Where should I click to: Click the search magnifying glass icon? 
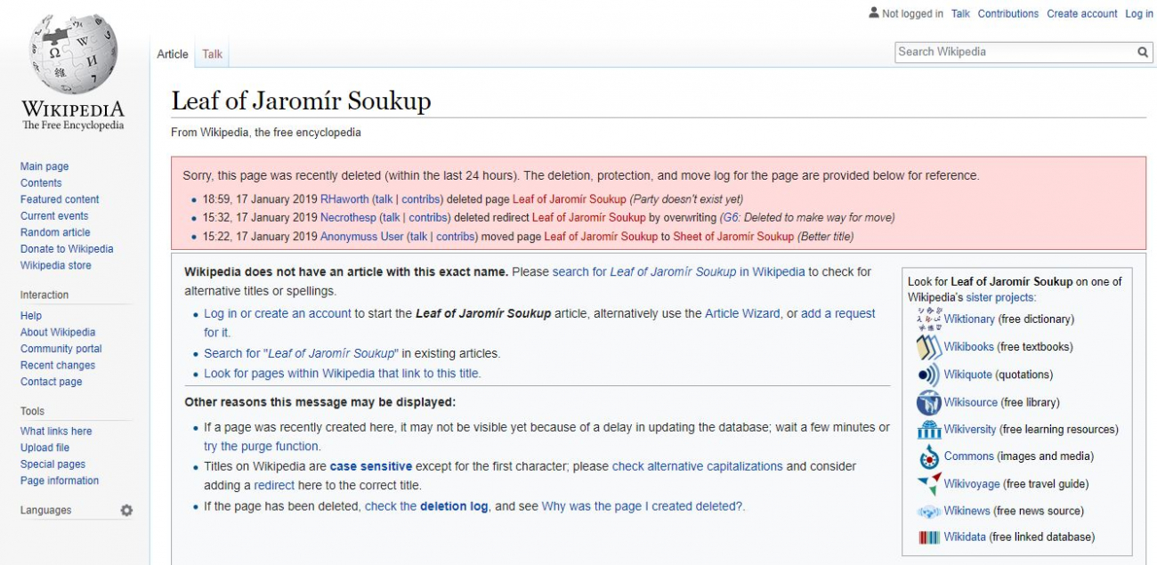pos(1144,52)
